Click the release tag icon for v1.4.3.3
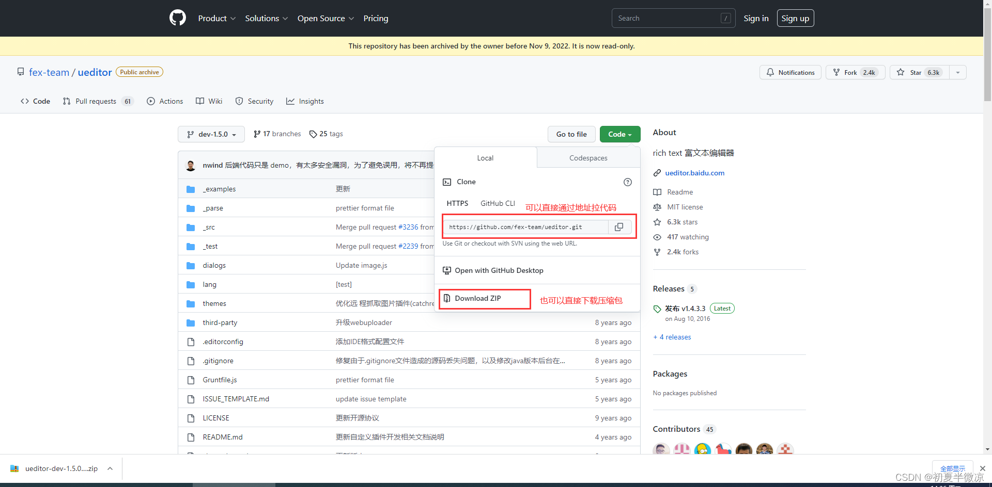Viewport: 992px width, 487px height. [657, 309]
